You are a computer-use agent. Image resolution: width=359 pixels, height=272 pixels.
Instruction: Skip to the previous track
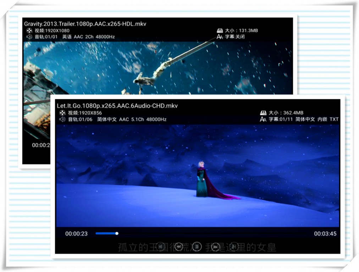tap(161, 245)
